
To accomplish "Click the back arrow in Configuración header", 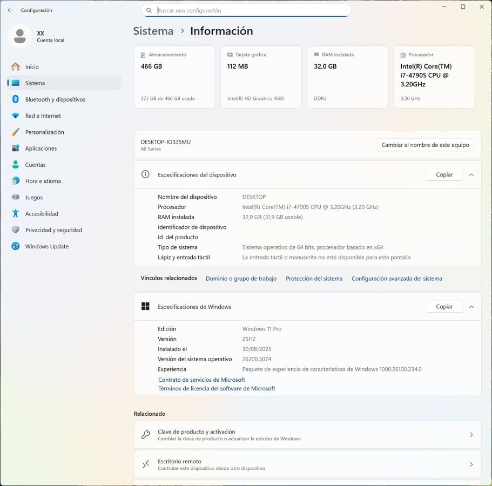I will point(10,10).
